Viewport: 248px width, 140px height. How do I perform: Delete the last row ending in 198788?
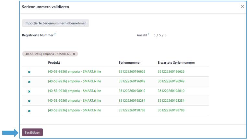tap(29, 111)
